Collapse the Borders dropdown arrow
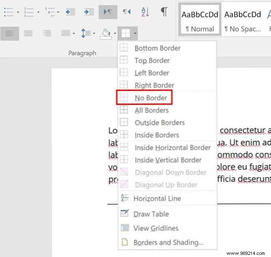Screen dimensions: 271x257 tap(135, 33)
